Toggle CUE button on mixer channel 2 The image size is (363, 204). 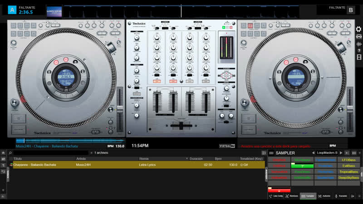173,82
